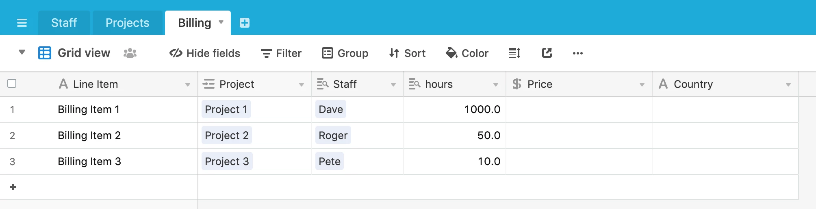Viewport: 816px width, 209px height.
Task: Click the Country text field icon
Action: point(663,84)
